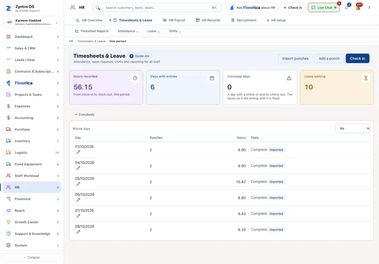The width and height of the screenshot is (379, 264).
Task: Edit the 06/10/2026 day entry pencil
Action: pyautogui.click(x=78, y=200)
